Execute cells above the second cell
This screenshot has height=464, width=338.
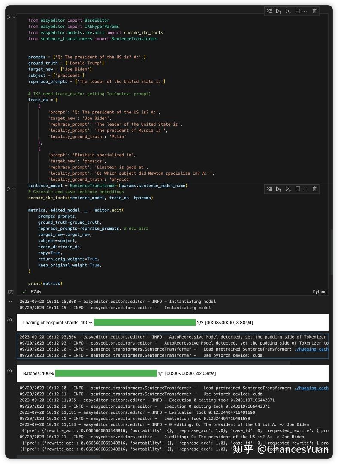coord(279,189)
